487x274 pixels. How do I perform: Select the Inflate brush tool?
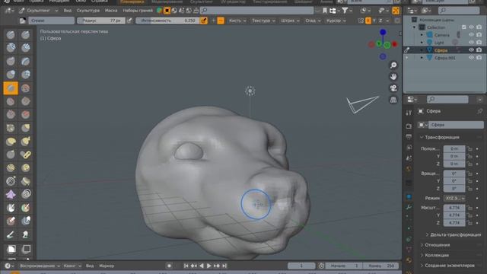coord(11,75)
